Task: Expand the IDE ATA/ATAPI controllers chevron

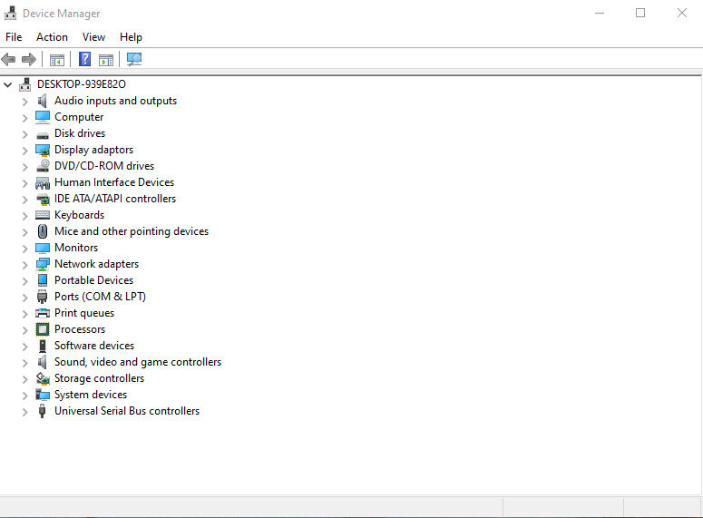Action: click(x=25, y=200)
